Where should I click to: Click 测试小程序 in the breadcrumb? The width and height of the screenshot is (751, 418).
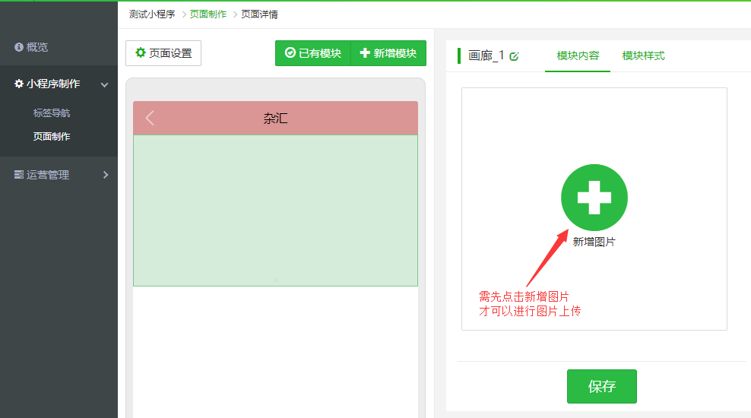click(152, 14)
